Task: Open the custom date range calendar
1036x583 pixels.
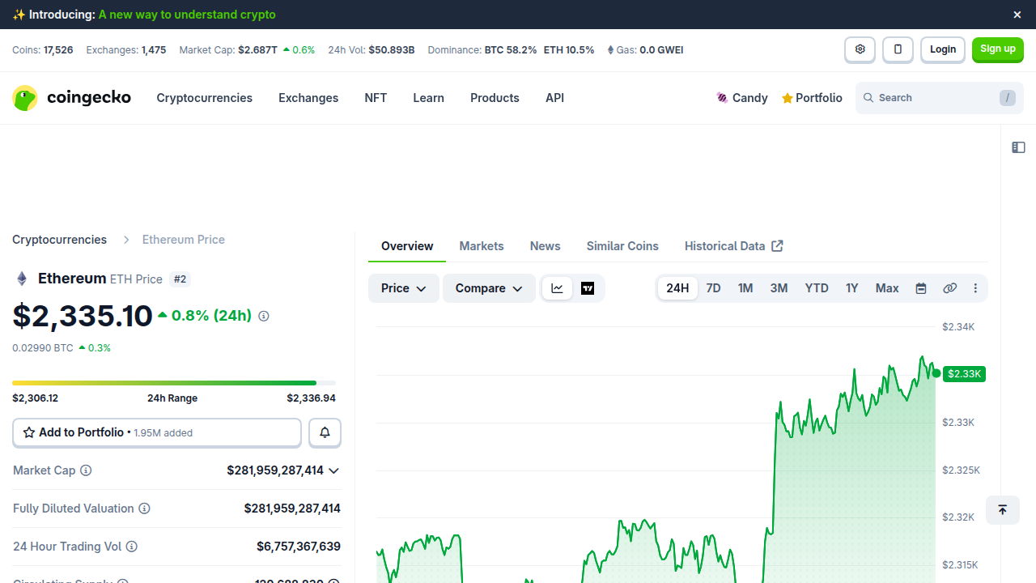Action: [x=921, y=287]
